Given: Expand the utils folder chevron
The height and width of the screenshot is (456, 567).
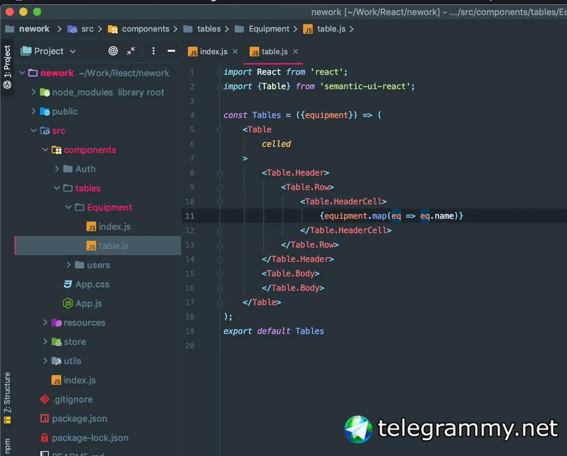Looking at the screenshot, I should [45, 361].
